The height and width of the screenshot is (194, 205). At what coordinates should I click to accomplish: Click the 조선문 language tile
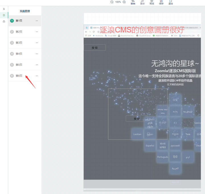[x=163, y=123]
